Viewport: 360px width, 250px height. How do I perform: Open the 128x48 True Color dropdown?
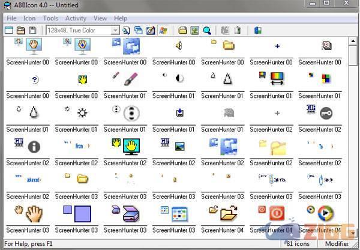[115, 30]
